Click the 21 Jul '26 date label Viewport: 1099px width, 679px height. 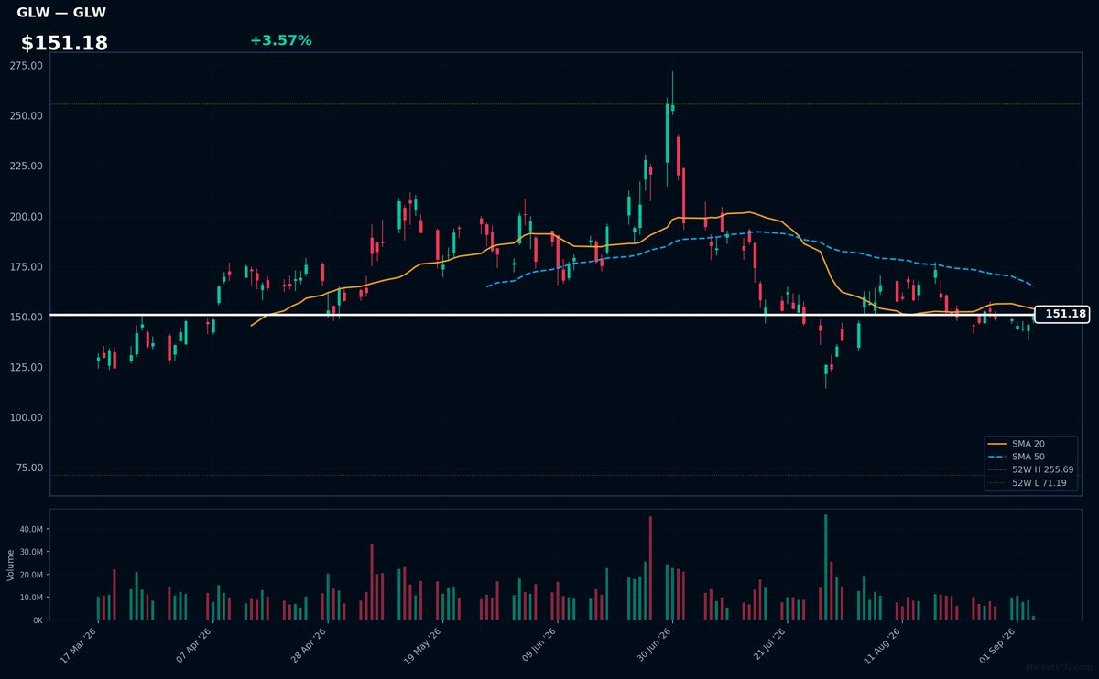coord(770,647)
